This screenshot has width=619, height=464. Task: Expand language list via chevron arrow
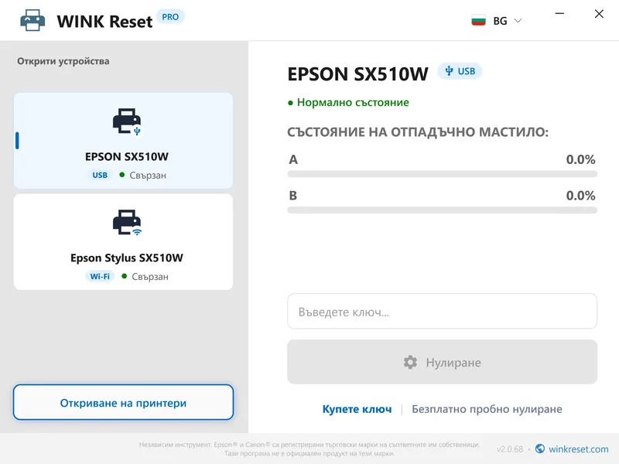coord(518,21)
